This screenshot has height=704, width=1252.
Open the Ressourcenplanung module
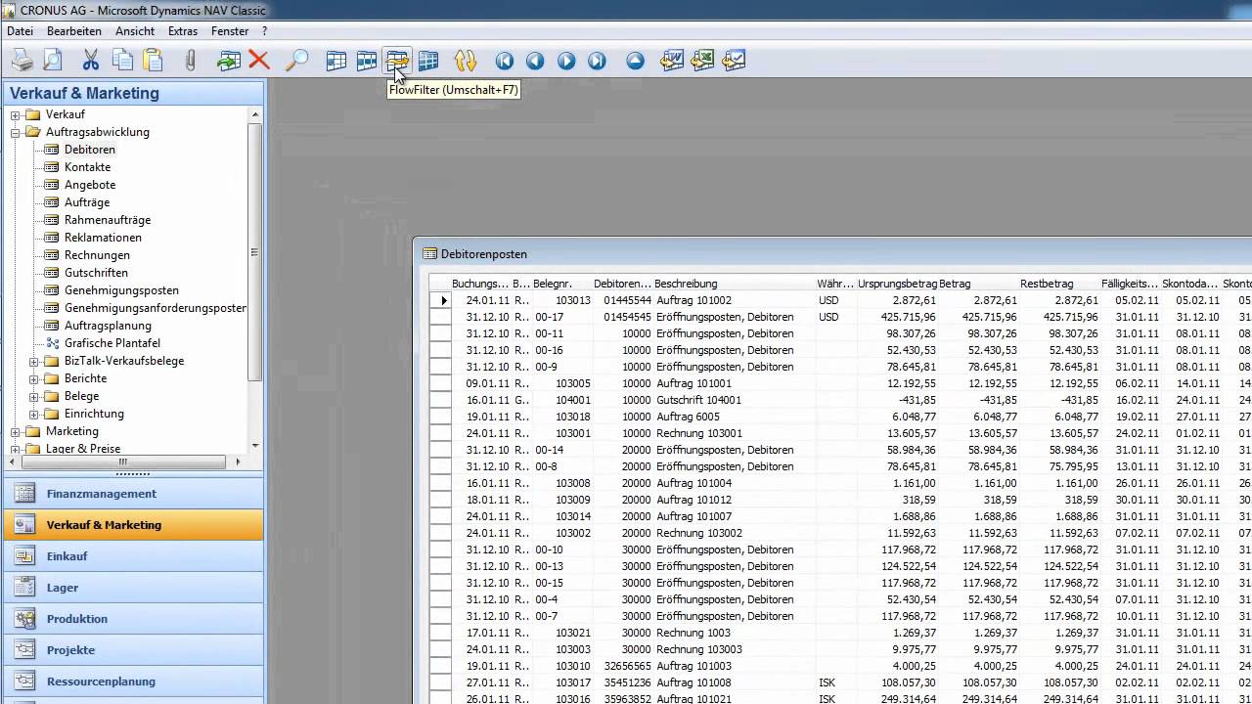[133, 682]
